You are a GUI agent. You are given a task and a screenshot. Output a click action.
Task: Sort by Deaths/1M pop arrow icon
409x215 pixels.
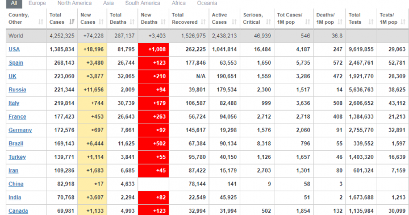340,22
